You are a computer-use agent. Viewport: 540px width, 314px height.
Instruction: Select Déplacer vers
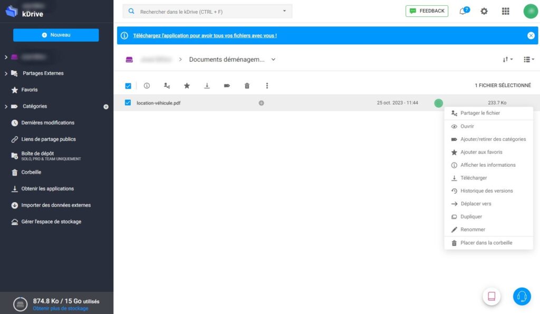coord(489,204)
